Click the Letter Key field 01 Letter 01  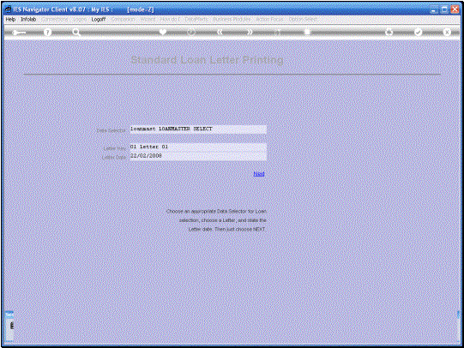(x=198, y=147)
